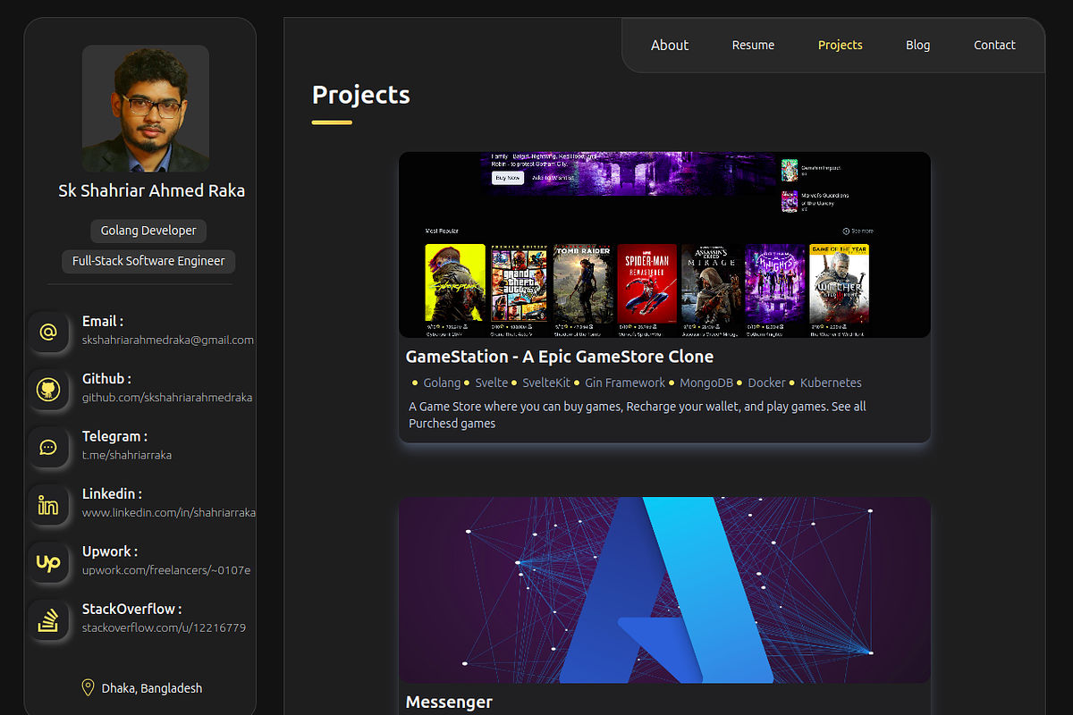The height and width of the screenshot is (715, 1073).
Task: Click the Telegram chat bubble icon
Action: (48, 448)
